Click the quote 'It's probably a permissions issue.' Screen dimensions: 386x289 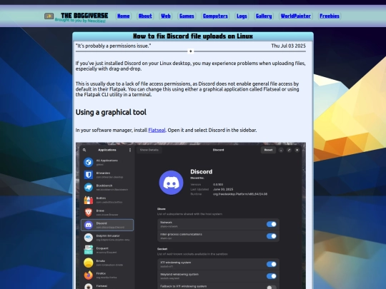(x=113, y=46)
